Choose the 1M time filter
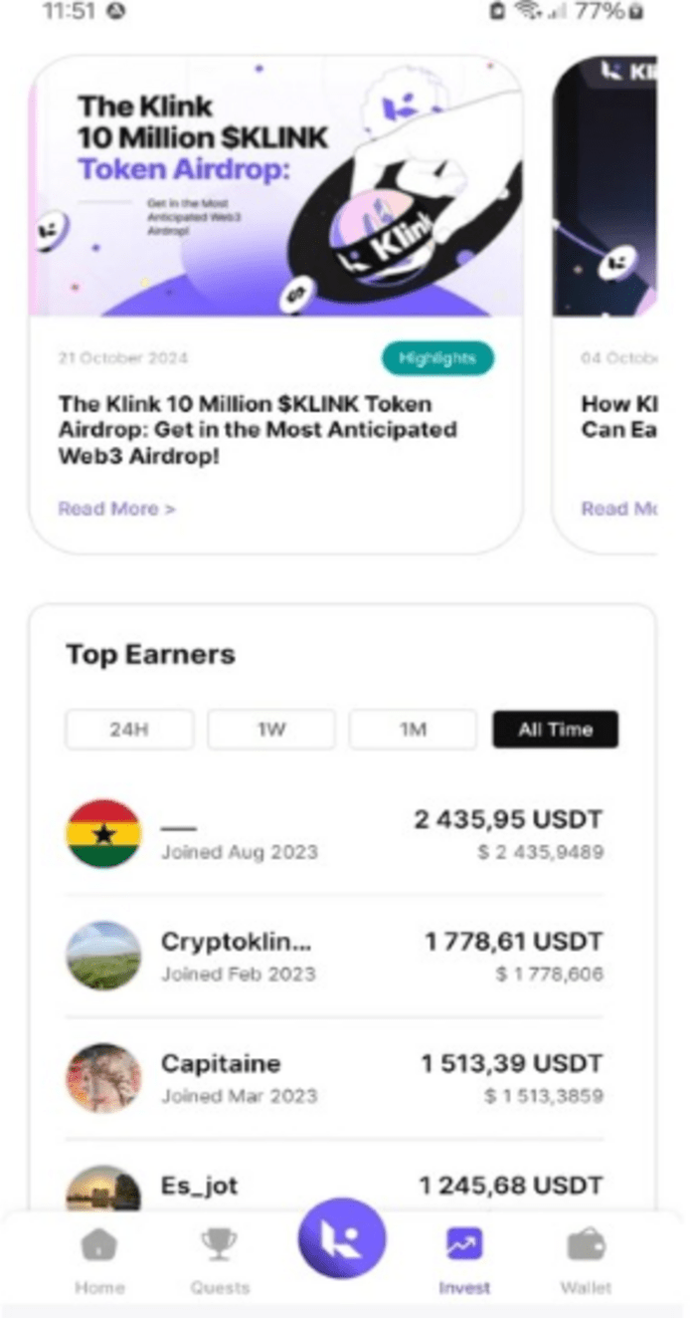The width and height of the screenshot is (696, 1318). coord(413,730)
